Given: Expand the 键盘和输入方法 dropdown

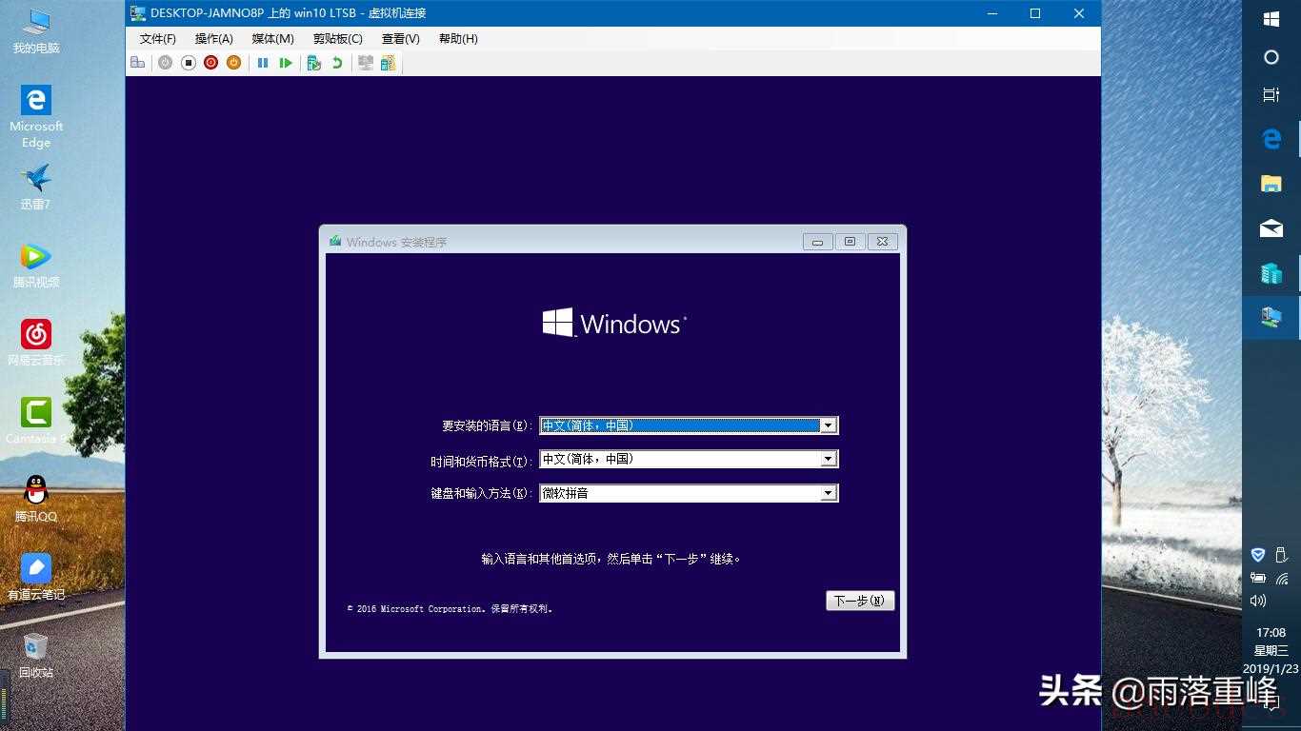Looking at the screenshot, I should pos(829,493).
